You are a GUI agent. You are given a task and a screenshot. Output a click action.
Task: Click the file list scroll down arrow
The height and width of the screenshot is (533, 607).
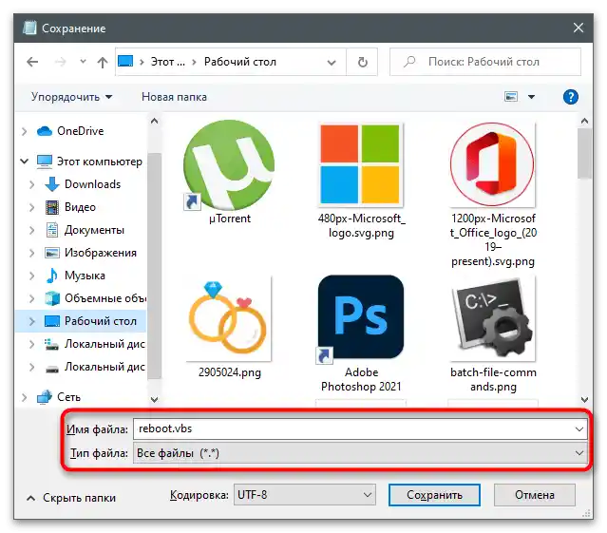pos(584,399)
